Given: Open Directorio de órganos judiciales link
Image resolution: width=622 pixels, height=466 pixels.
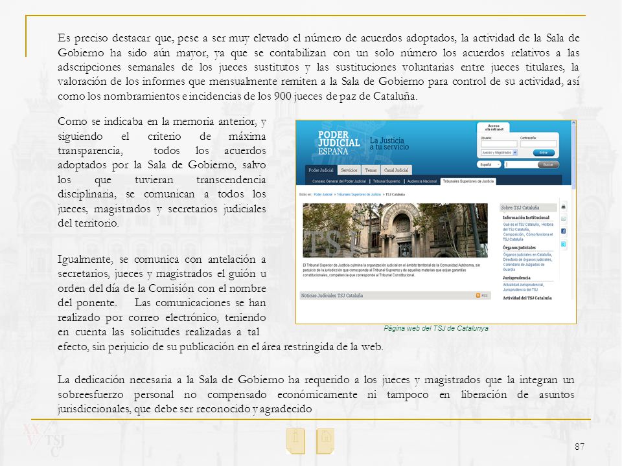Looking at the screenshot, I should coord(527,260).
